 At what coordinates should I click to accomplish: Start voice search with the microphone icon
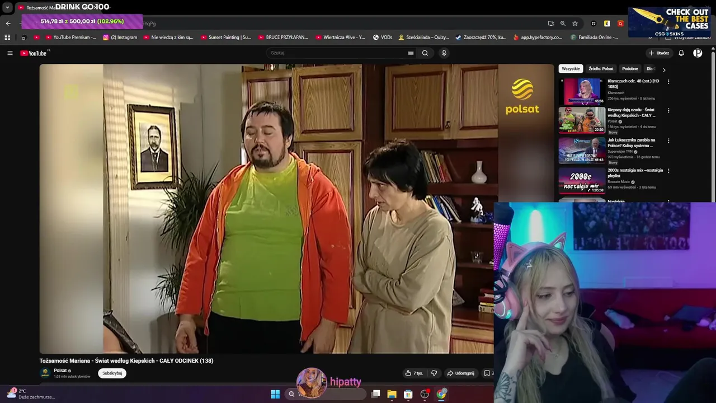(x=444, y=53)
